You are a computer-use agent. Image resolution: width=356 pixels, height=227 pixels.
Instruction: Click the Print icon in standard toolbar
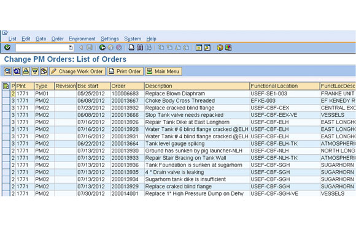click(x=131, y=48)
